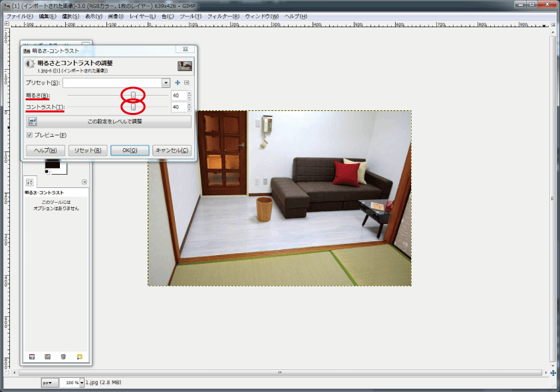
Task: Click the navigation cross icon at bottom right
Action: [553, 373]
